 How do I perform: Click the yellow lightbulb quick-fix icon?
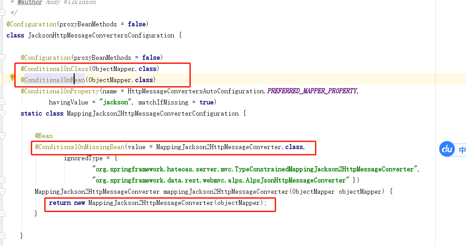pyautogui.click(x=12, y=78)
